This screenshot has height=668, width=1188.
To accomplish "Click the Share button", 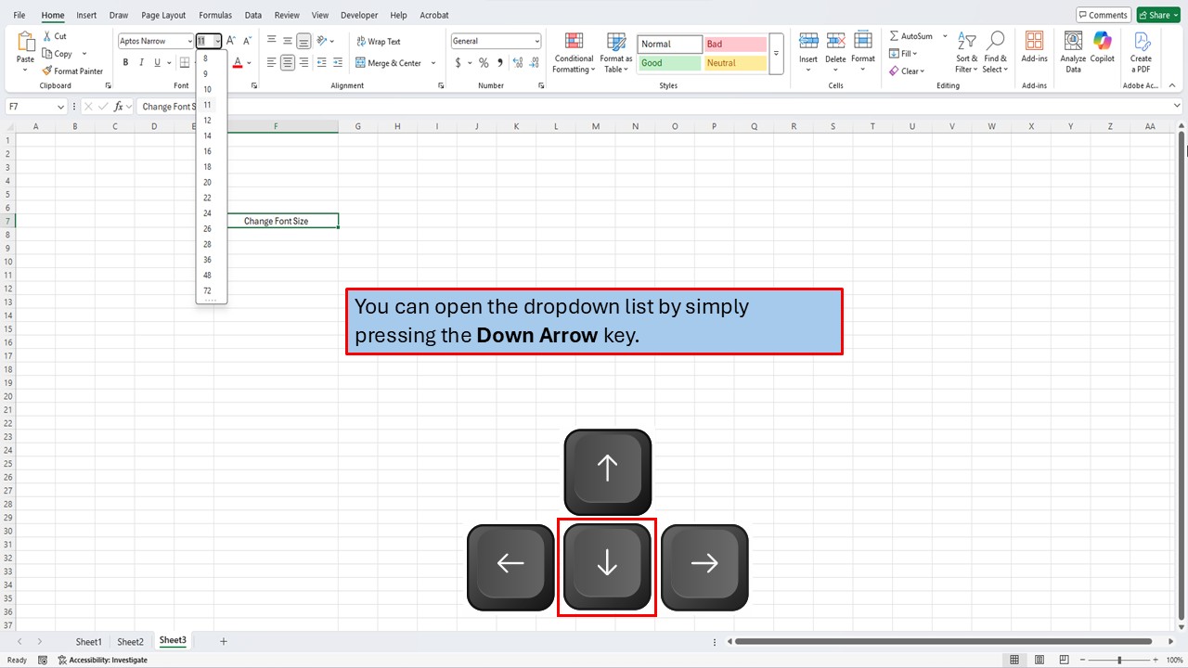I will pyautogui.click(x=1158, y=15).
